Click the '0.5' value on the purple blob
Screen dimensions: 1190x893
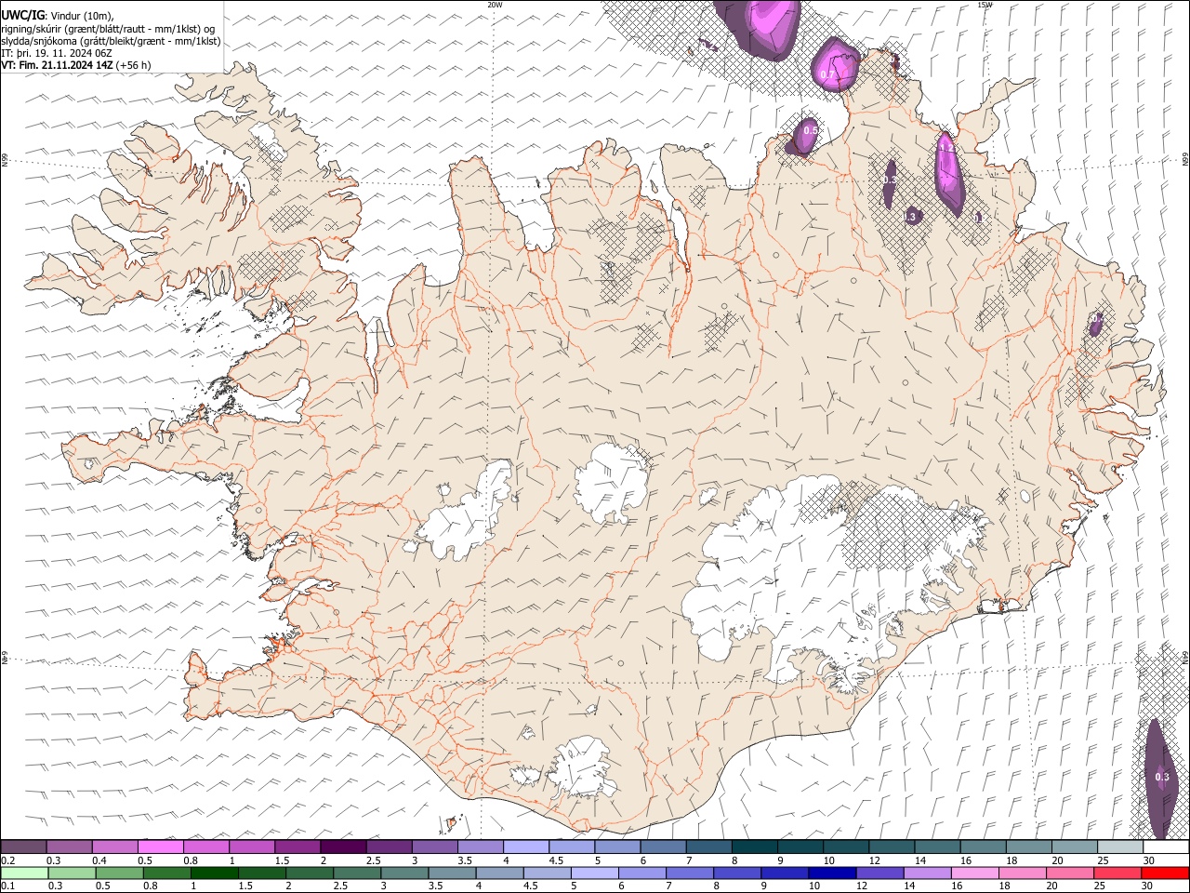[x=810, y=130]
